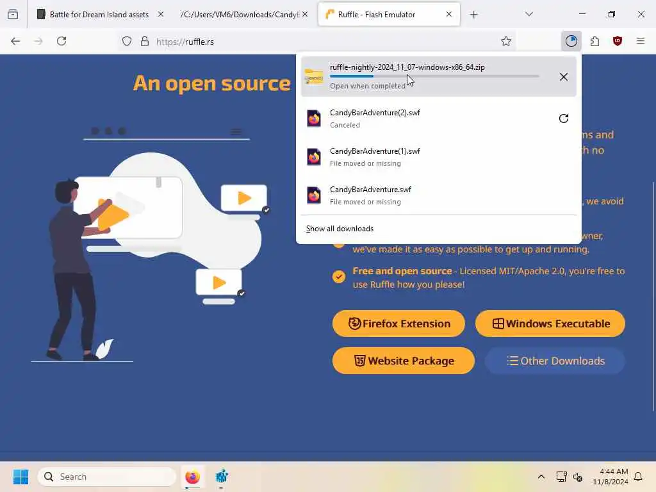This screenshot has height=492, width=656.
Task: Click the Windows Executable button
Action: [550, 324]
